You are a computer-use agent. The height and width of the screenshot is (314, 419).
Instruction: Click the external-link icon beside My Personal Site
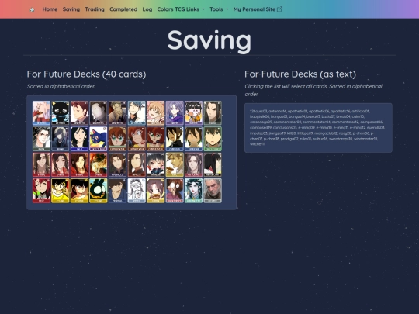click(279, 9)
